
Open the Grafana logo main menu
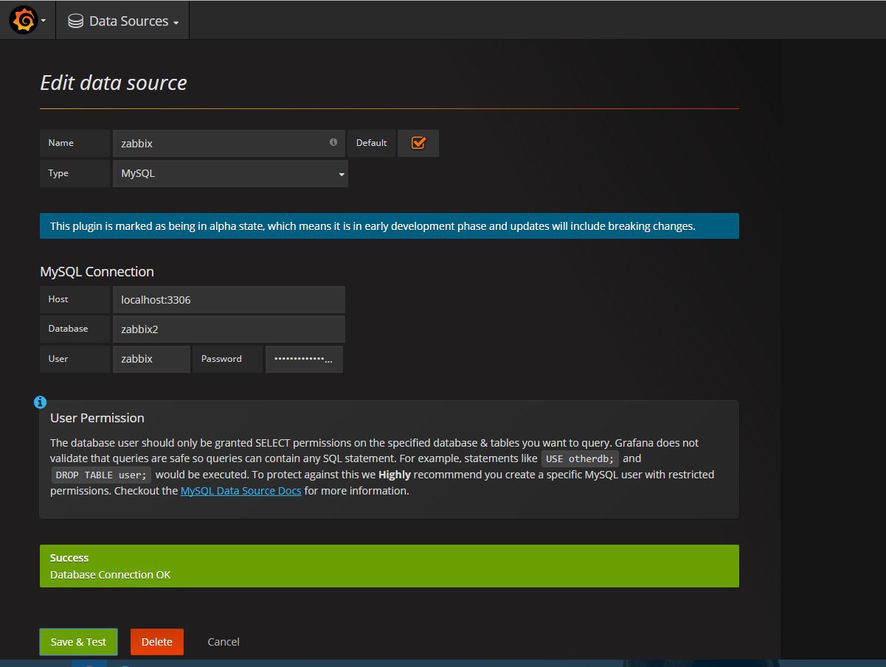click(x=28, y=21)
